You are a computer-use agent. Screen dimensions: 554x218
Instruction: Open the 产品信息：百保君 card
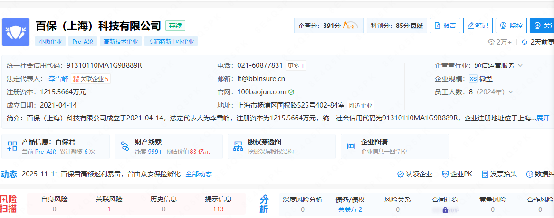tap(56, 146)
